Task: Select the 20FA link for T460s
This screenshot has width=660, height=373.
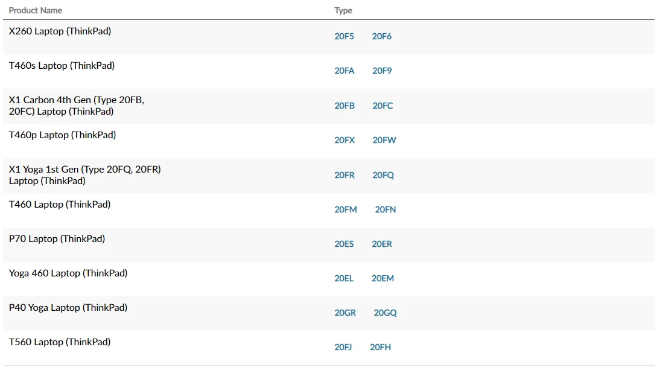Action: (x=344, y=71)
